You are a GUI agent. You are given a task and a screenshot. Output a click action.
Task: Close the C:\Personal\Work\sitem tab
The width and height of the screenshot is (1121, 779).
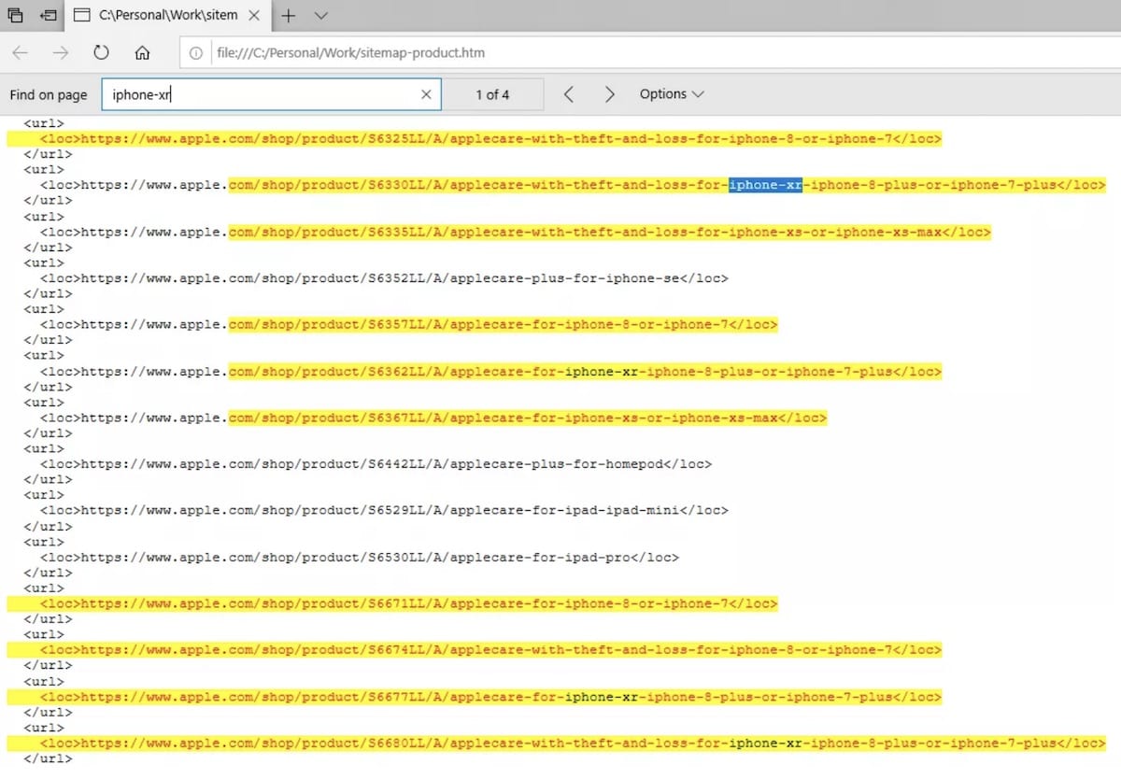click(x=253, y=15)
